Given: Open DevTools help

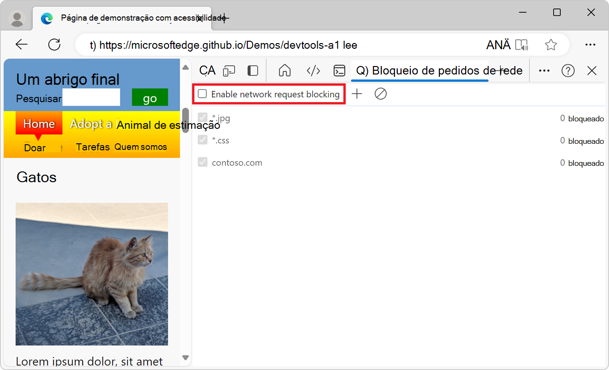Looking at the screenshot, I should [x=568, y=70].
